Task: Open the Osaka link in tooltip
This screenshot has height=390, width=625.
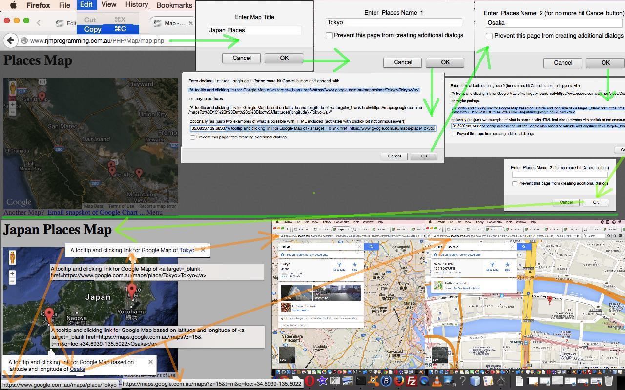Action: [77, 369]
